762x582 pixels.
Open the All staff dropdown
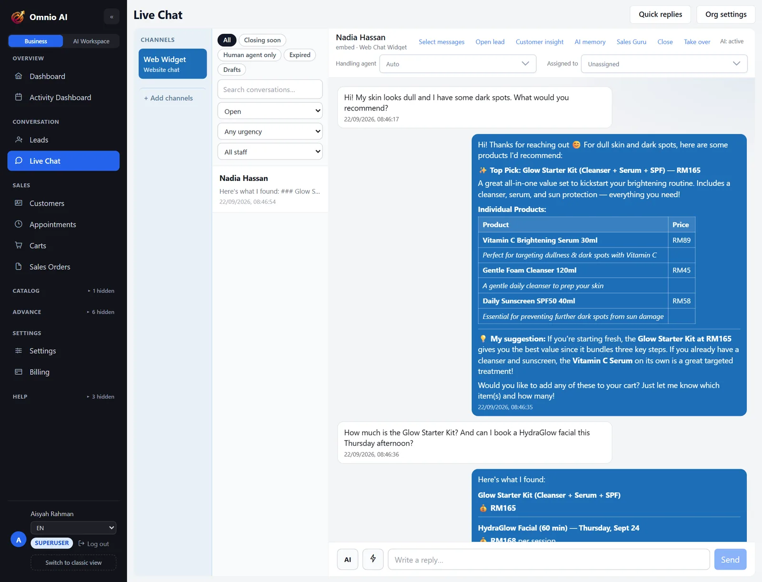click(x=270, y=152)
